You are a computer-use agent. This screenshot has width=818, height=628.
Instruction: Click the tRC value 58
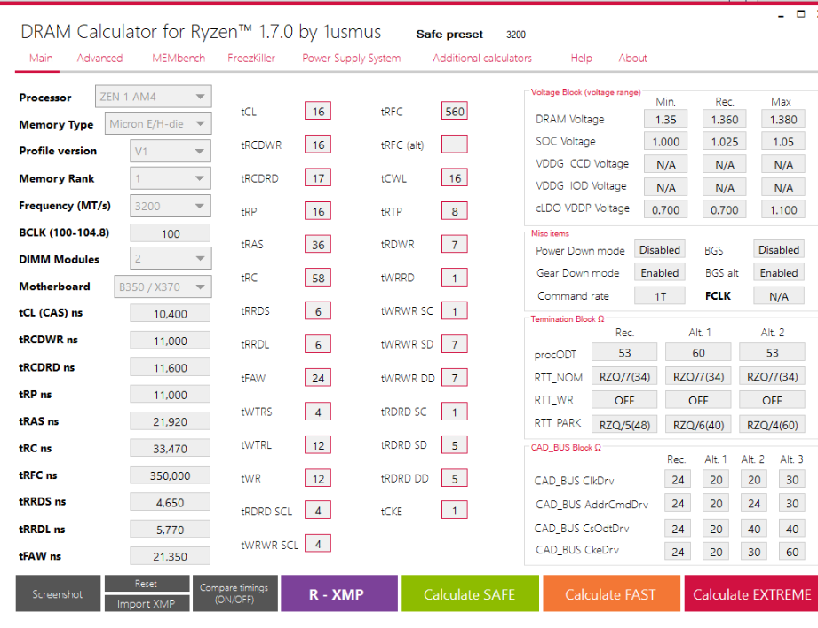click(318, 279)
